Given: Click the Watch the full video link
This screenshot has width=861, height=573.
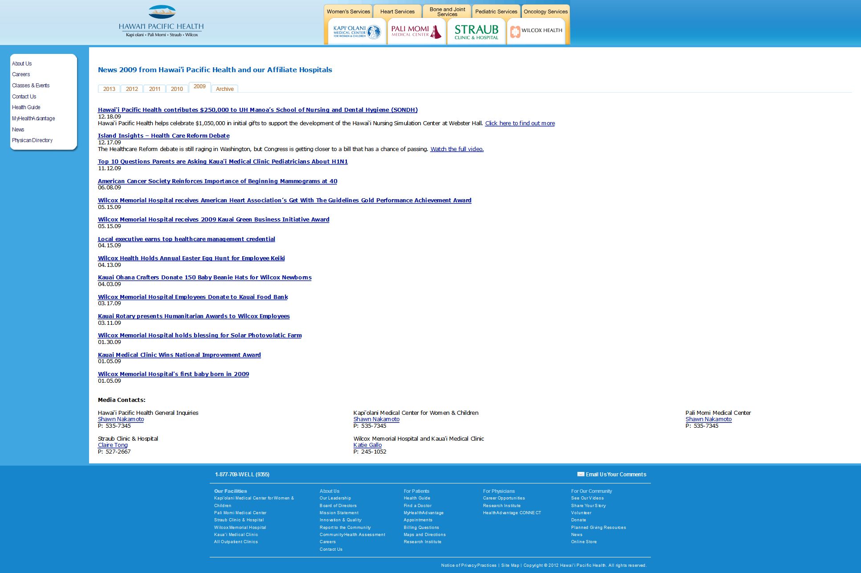Looking at the screenshot, I should tap(457, 149).
